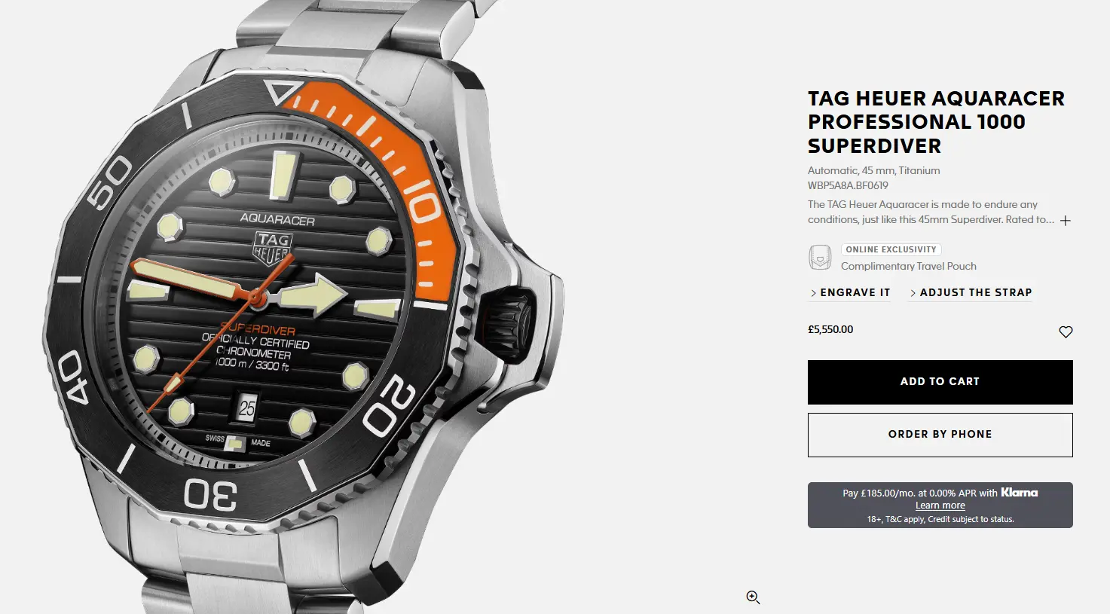Click the Complimentary Travel Pouch text
The width and height of the screenshot is (1110, 614).
pos(908,266)
